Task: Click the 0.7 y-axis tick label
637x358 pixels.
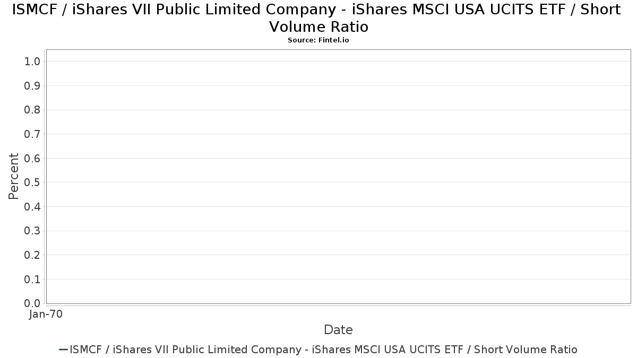Action: [x=32, y=134]
